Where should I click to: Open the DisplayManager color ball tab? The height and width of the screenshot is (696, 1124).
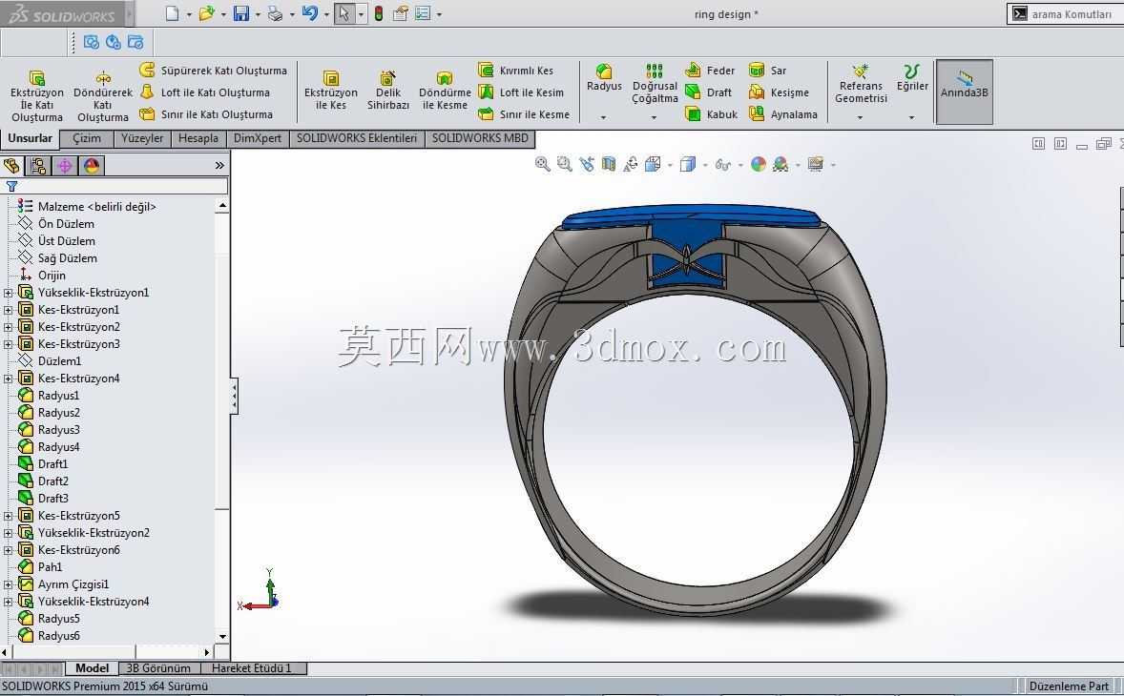92,165
